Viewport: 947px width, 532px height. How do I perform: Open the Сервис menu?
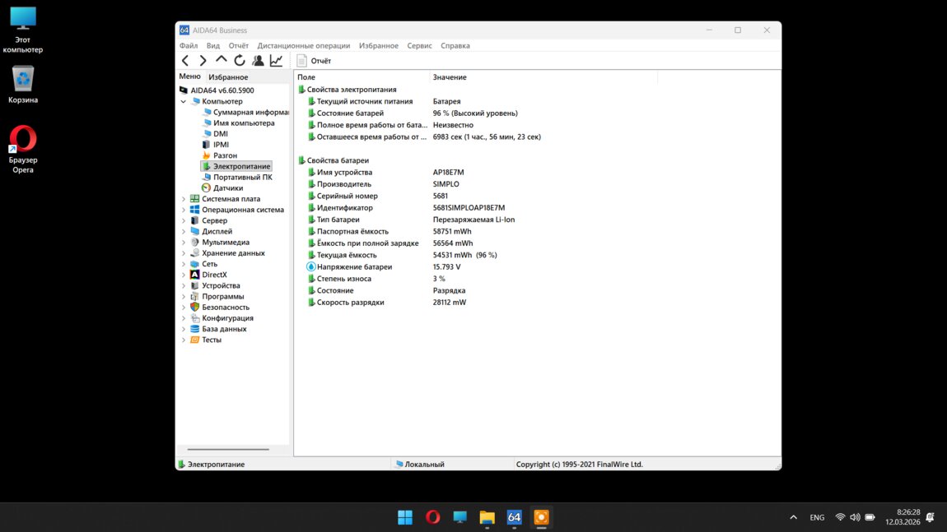coord(419,46)
